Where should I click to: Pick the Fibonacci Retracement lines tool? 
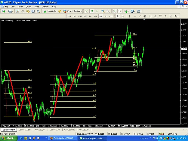[160, 16]
